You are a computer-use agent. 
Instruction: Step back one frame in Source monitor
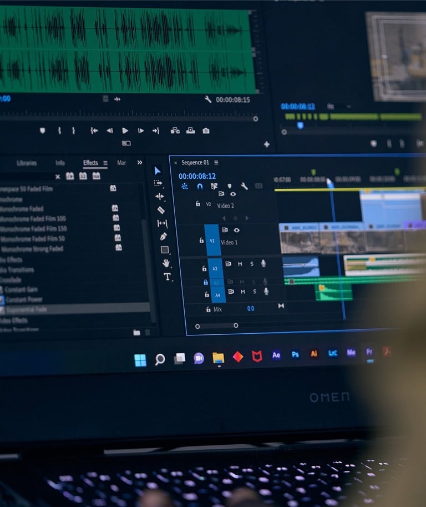[109, 130]
